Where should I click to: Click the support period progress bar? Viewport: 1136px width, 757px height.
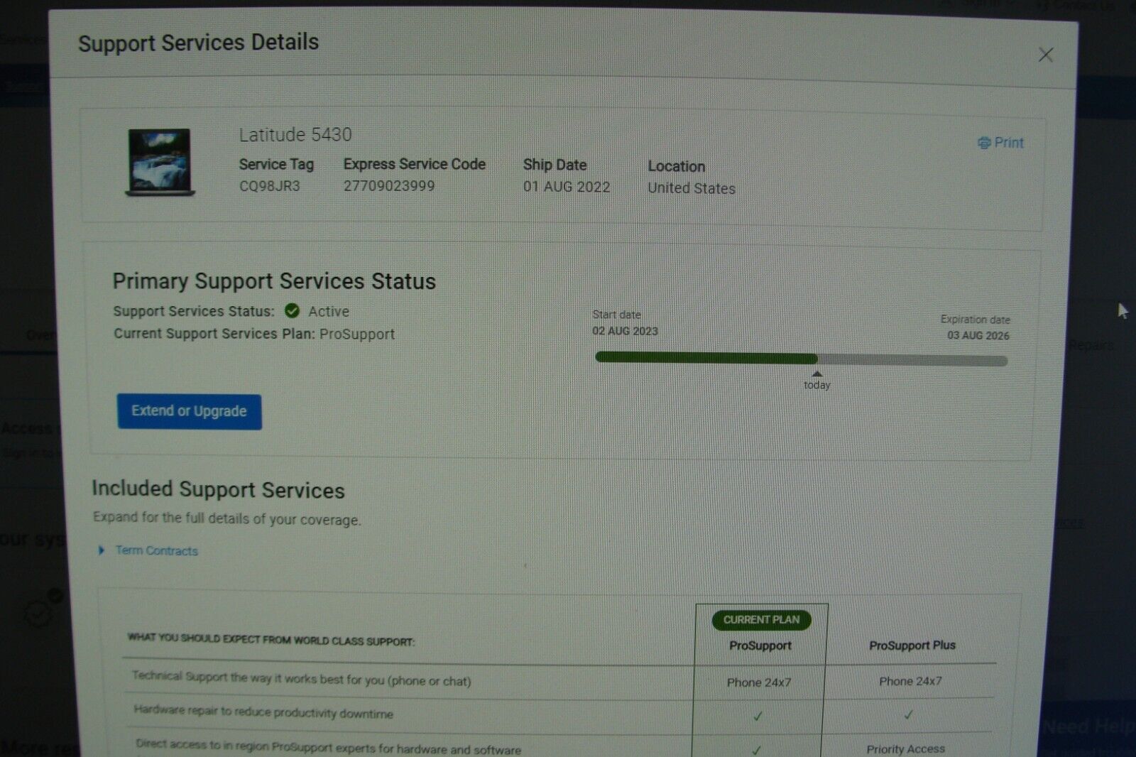(801, 359)
